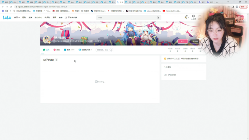
Task: Expand the 首页 dropdown in bilibili header
Action: click(17, 17)
